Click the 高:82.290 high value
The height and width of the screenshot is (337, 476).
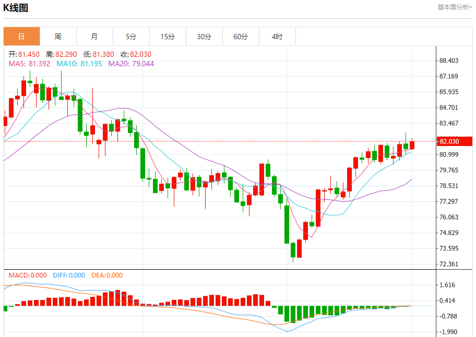coord(61,54)
